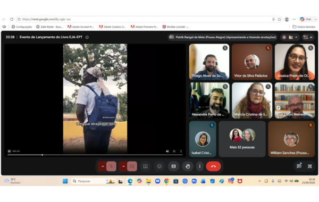Click the present screen button
Screen dimensions: 319x202
click(145, 166)
